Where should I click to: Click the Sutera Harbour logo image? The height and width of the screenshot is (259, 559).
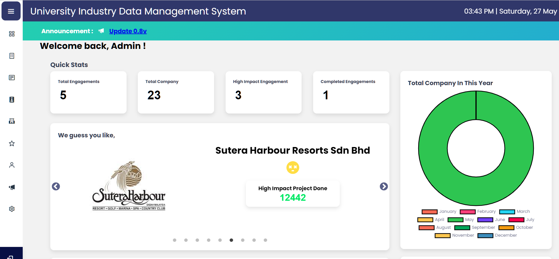(x=129, y=186)
